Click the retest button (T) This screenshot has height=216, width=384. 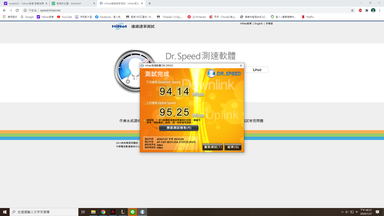pos(213,147)
